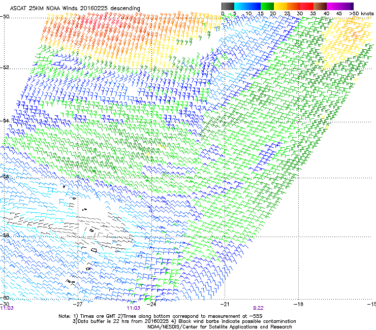Image resolution: width=376 pixels, height=330 pixels.
Task: Click the -52 latitude axis label
Action: click(x=5, y=68)
